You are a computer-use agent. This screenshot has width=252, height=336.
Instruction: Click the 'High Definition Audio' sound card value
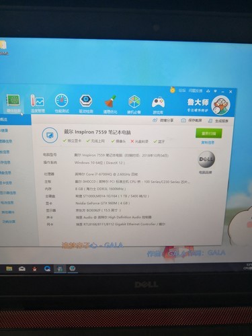click(x=114, y=217)
